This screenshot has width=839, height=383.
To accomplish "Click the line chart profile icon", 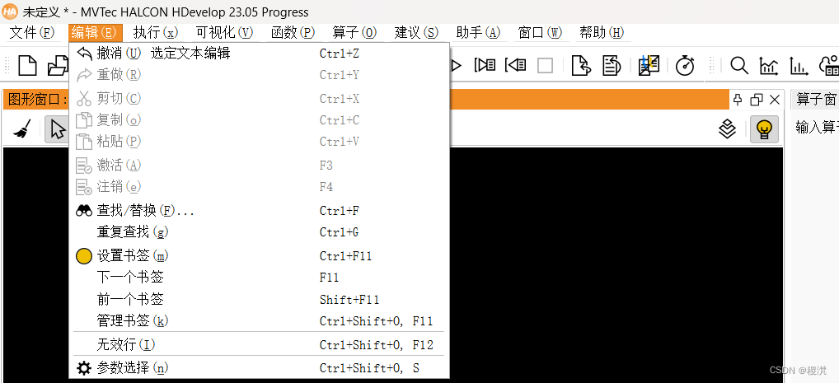I will coord(769,66).
